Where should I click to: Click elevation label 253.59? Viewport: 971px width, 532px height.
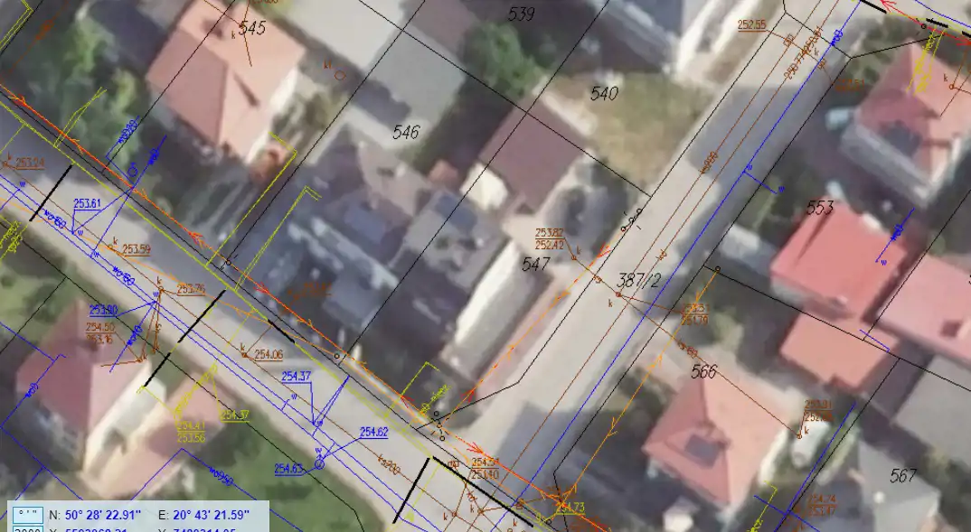tap(137, 249)
